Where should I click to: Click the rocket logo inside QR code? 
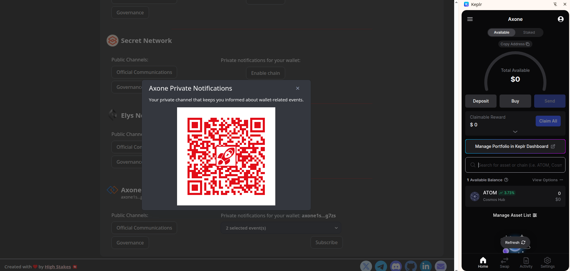(226, 156)
